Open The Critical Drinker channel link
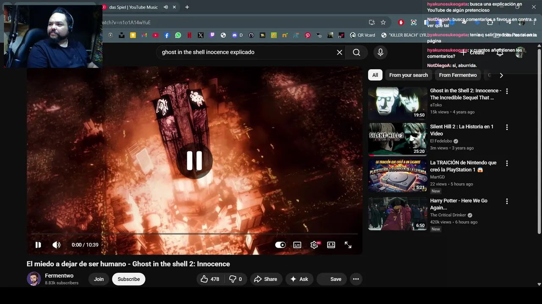 coord(448,215)
